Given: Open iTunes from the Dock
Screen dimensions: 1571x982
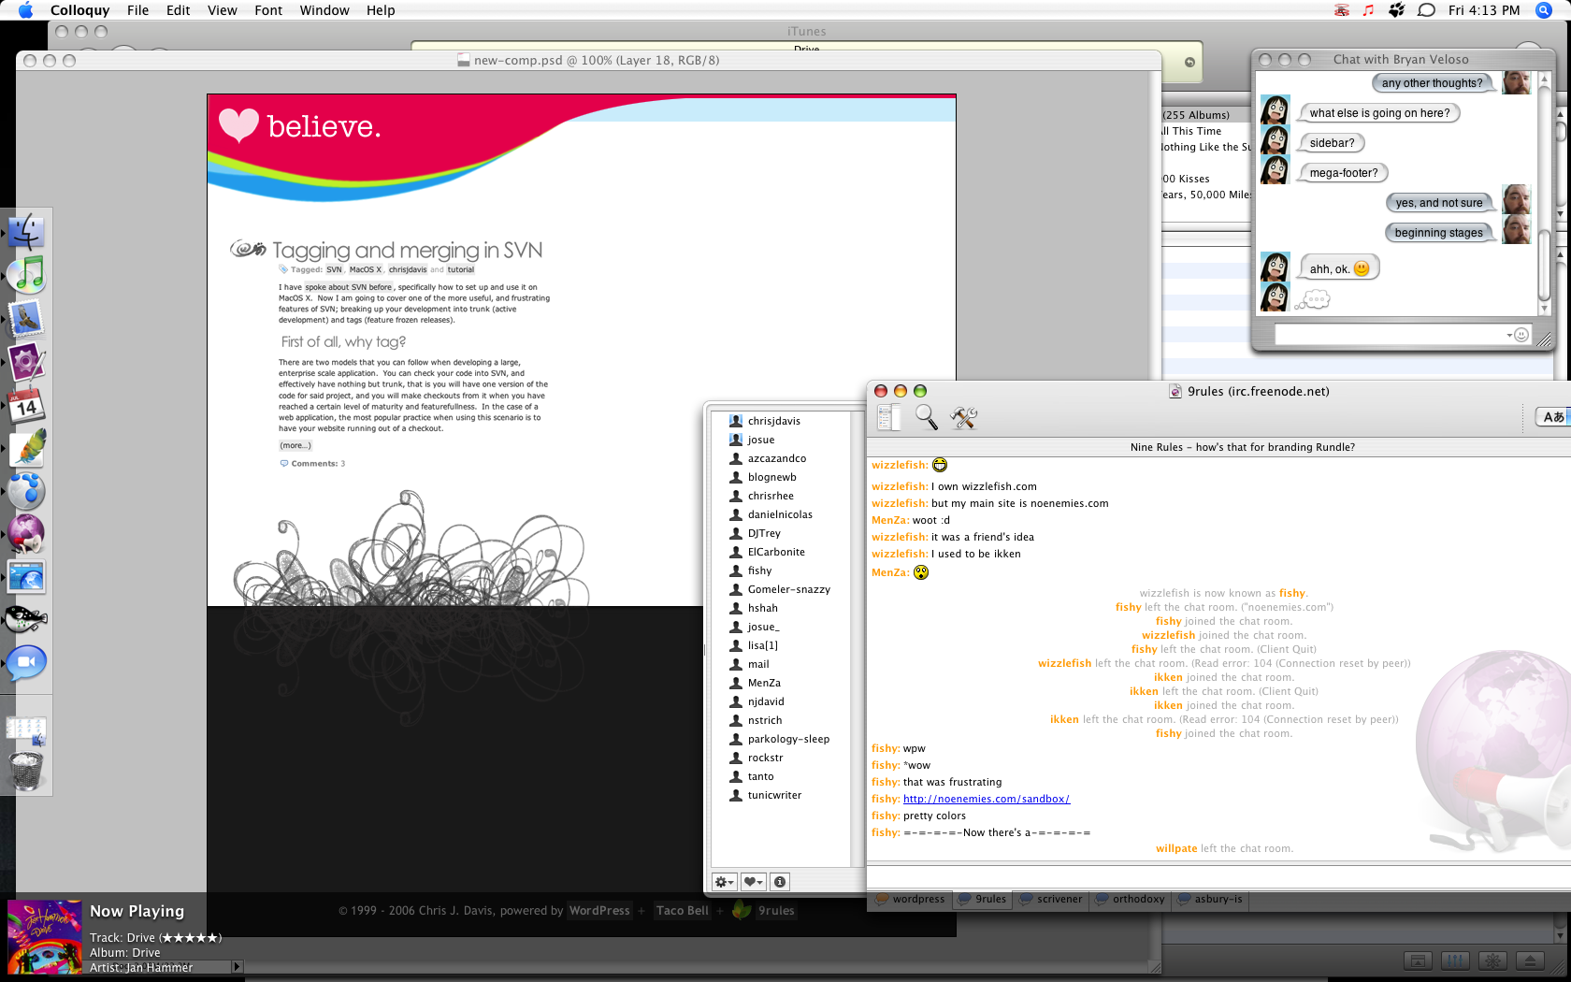Looking at the screenshot, I should [x=26, y=275].
